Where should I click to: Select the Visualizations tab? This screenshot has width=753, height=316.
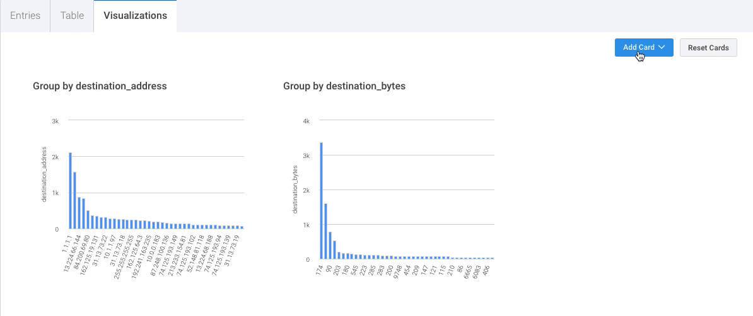point(135,16)
